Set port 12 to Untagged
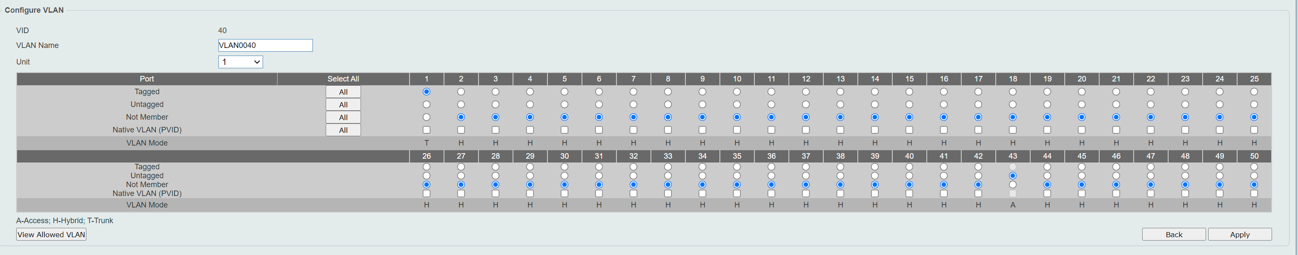Viewport: 1298px width, 255px height. [806, 104]
